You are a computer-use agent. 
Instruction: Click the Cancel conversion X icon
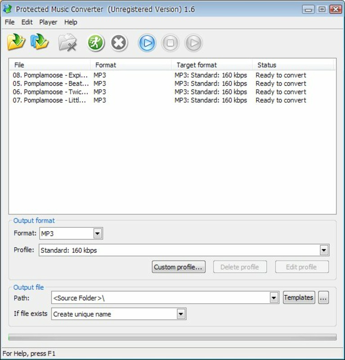(119, 43)
